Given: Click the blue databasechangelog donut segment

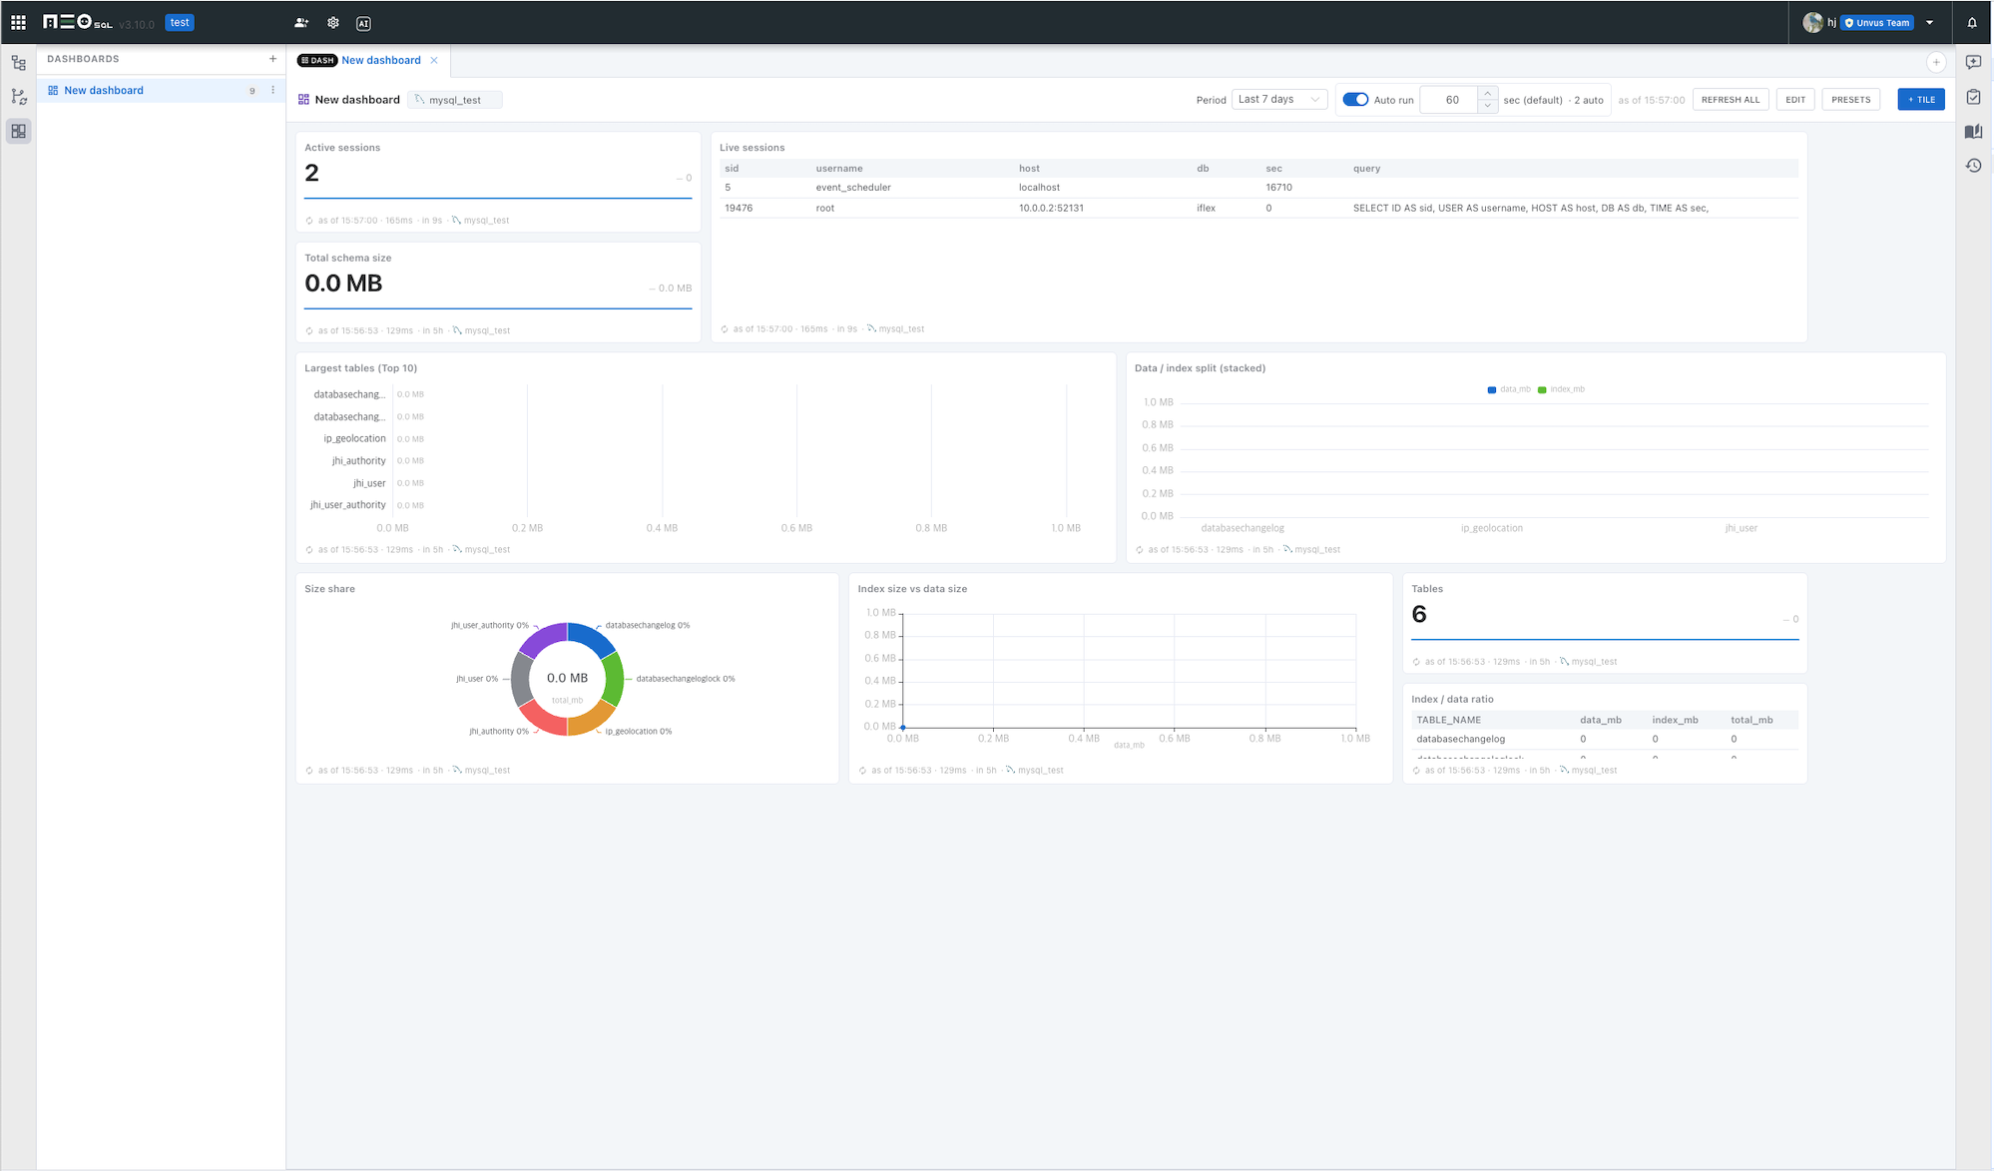Looking at the screenshot, I should coord(591,638).
